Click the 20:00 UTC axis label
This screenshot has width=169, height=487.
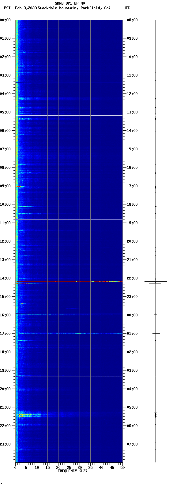point(132,241)
